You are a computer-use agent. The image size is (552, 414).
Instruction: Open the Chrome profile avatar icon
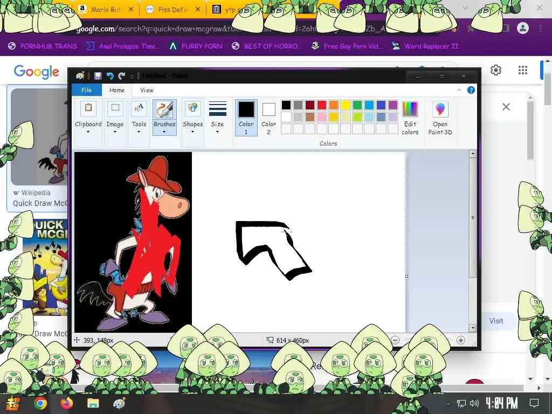(523, 28)
